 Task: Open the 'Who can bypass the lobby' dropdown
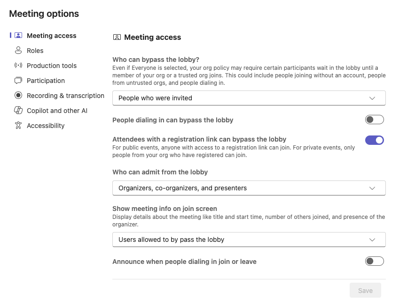click(249, 98)
